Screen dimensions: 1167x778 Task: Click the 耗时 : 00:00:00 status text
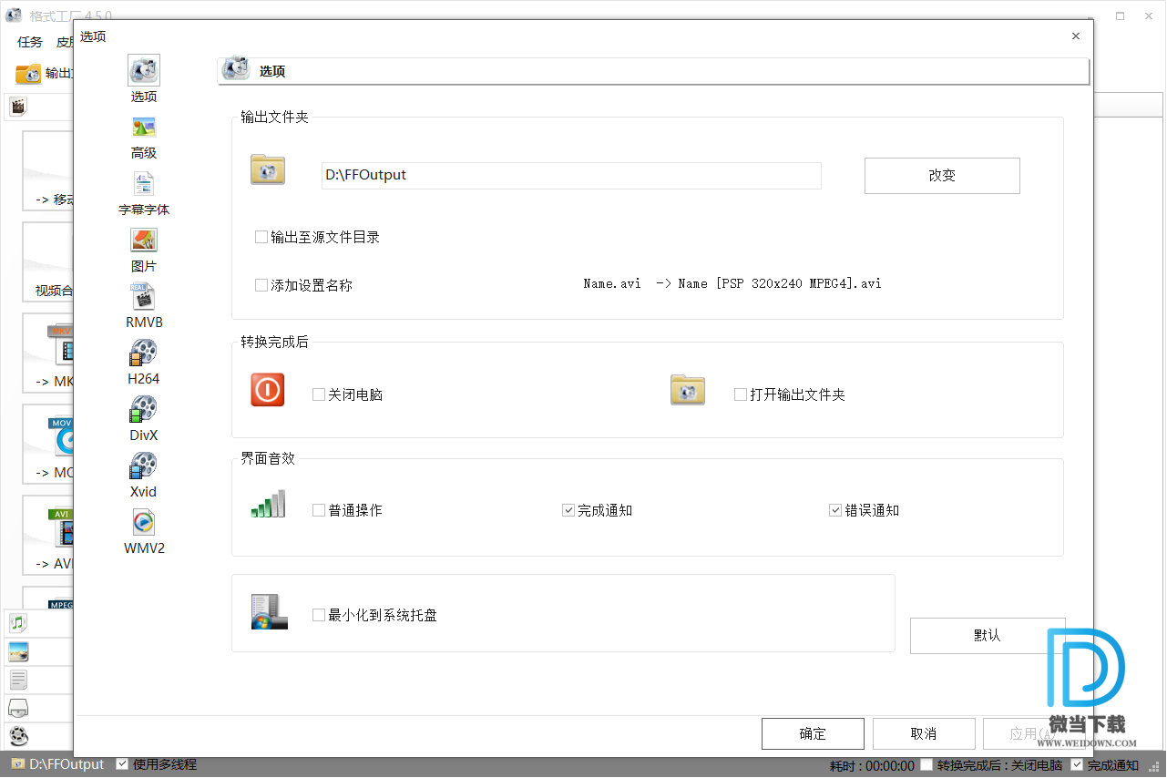click(x=872, y=766)
